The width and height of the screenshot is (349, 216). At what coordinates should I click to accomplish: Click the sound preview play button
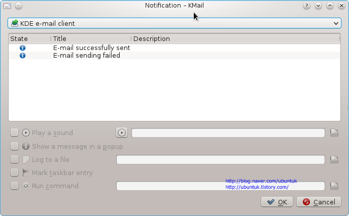122,133
